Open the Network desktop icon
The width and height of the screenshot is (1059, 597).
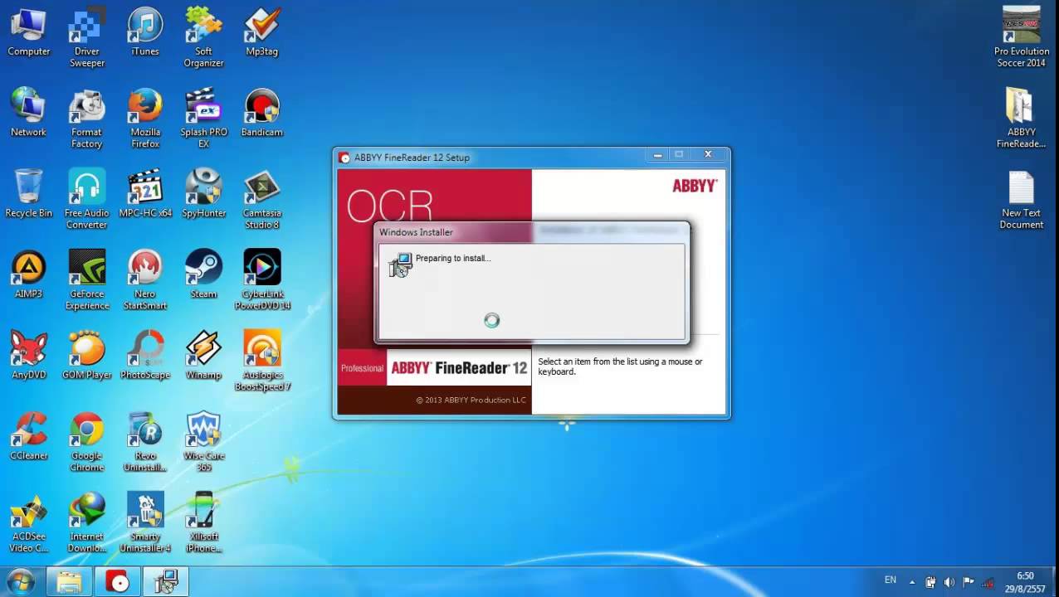28,114
